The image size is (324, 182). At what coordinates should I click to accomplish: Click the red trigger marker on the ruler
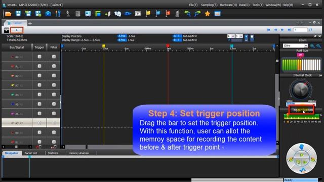pos(168,45)
